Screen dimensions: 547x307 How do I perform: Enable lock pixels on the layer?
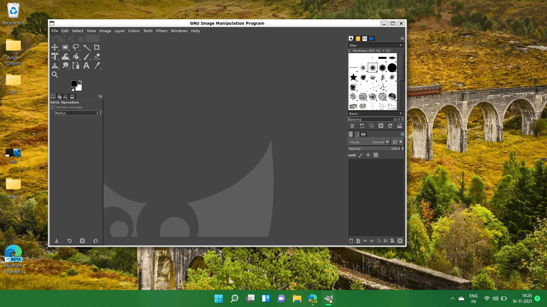point(360,155)
